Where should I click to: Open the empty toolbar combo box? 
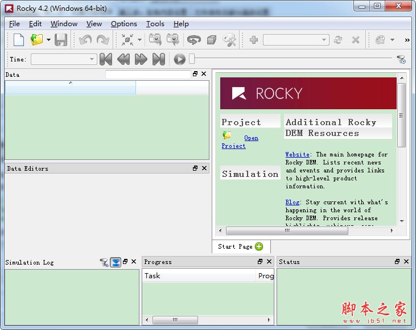pos(296,40)
